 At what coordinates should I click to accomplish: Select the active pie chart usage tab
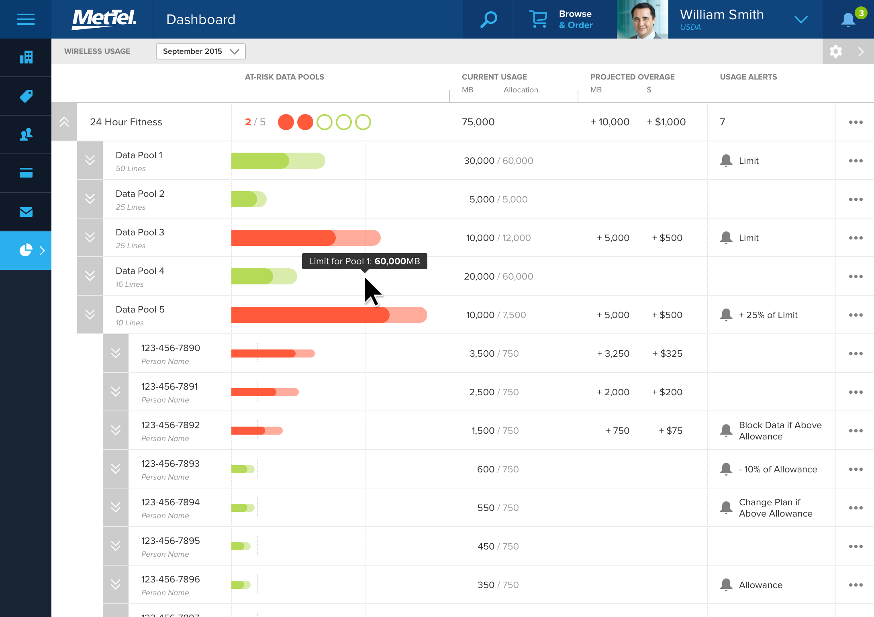[x=26, y=250]
